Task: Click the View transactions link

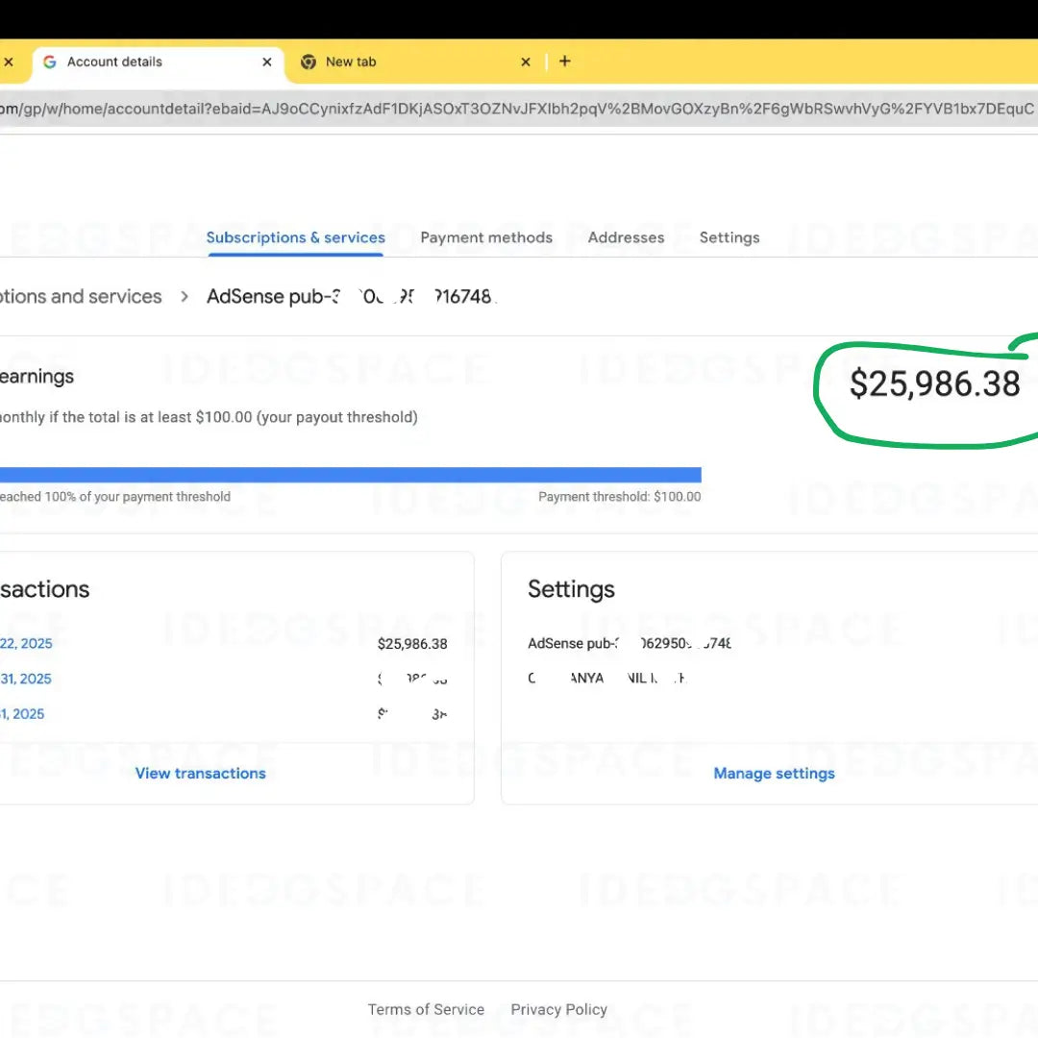Action: [201, 773]
